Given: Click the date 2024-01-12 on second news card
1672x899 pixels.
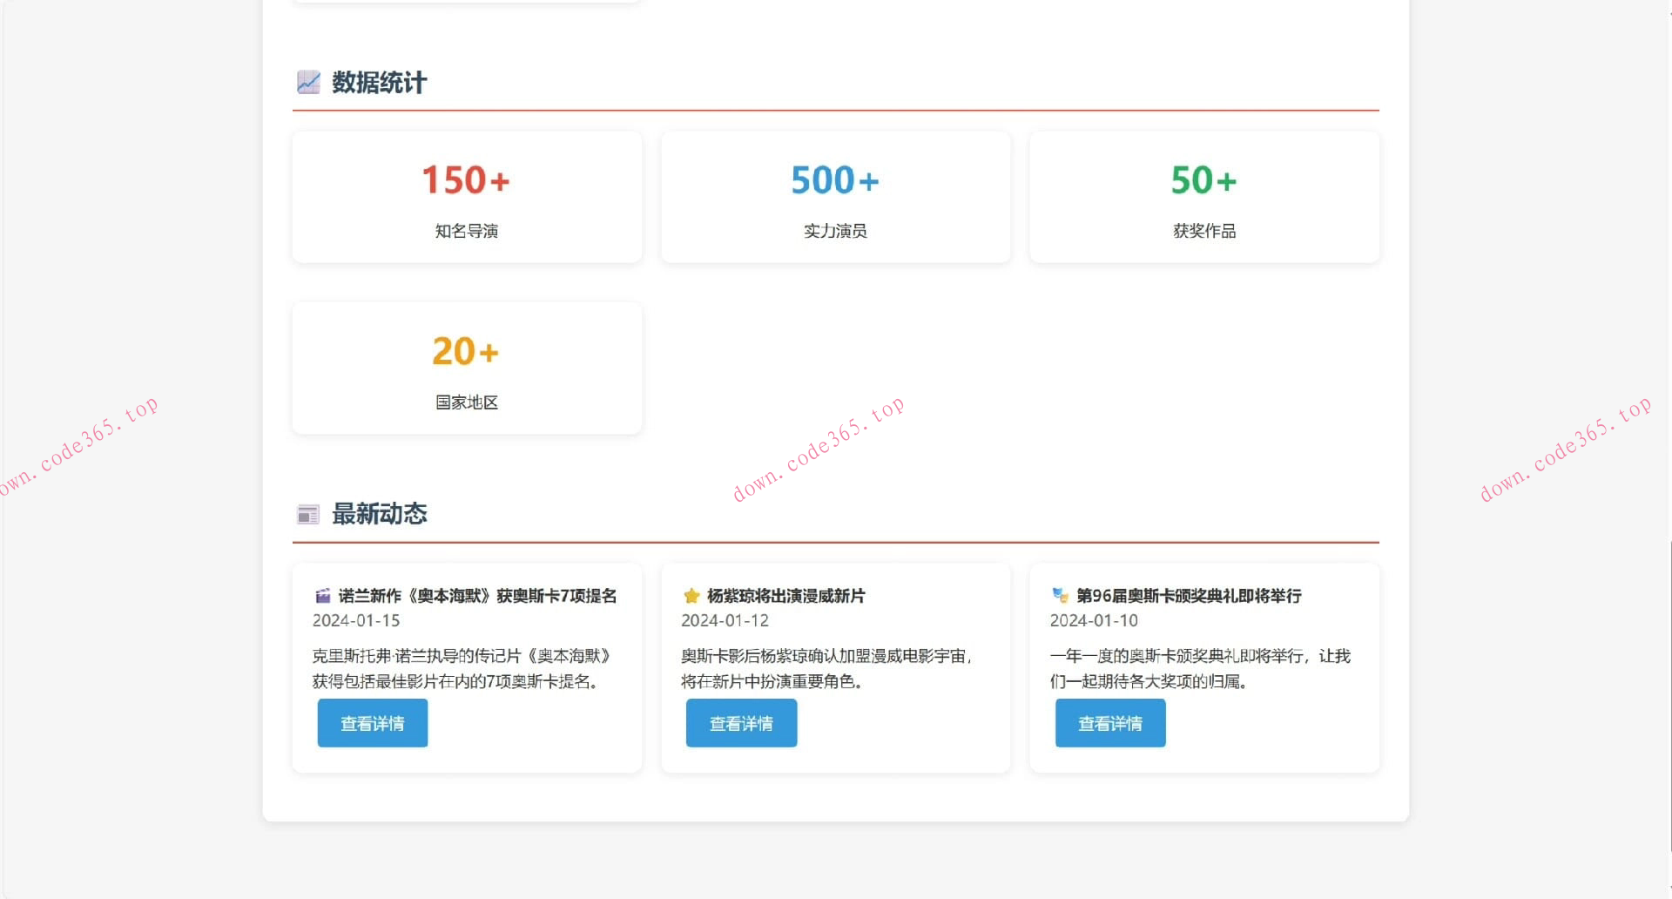Looking at the screenshot, I should tap(725, 620).
